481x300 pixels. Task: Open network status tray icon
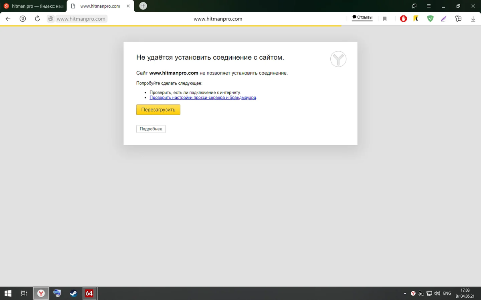point(429,293)
